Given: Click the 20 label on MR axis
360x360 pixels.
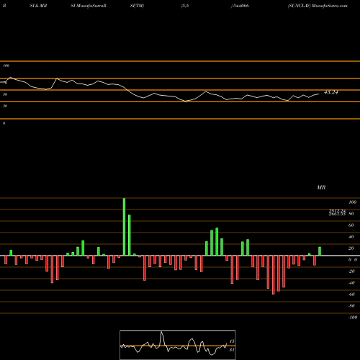Looking at the screenshot, I should [x=351, y=248].
